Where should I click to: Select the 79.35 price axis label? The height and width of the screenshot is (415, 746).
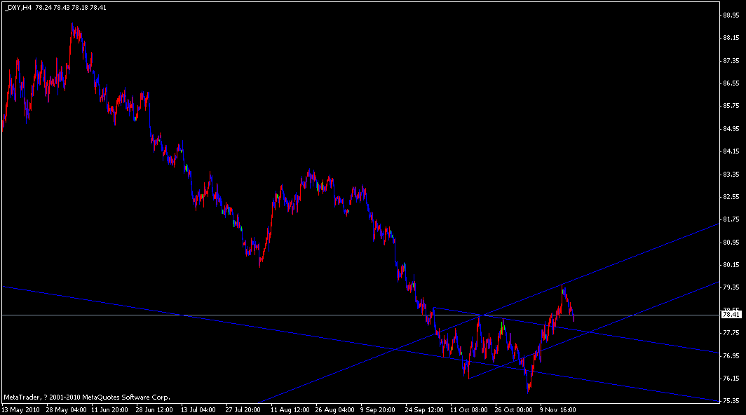(x=731, y=287)
